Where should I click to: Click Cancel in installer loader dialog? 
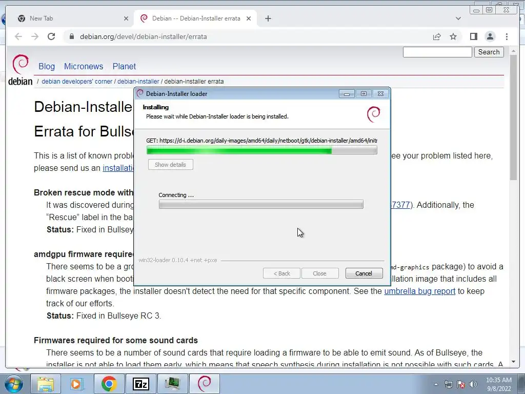pos(364,273)
